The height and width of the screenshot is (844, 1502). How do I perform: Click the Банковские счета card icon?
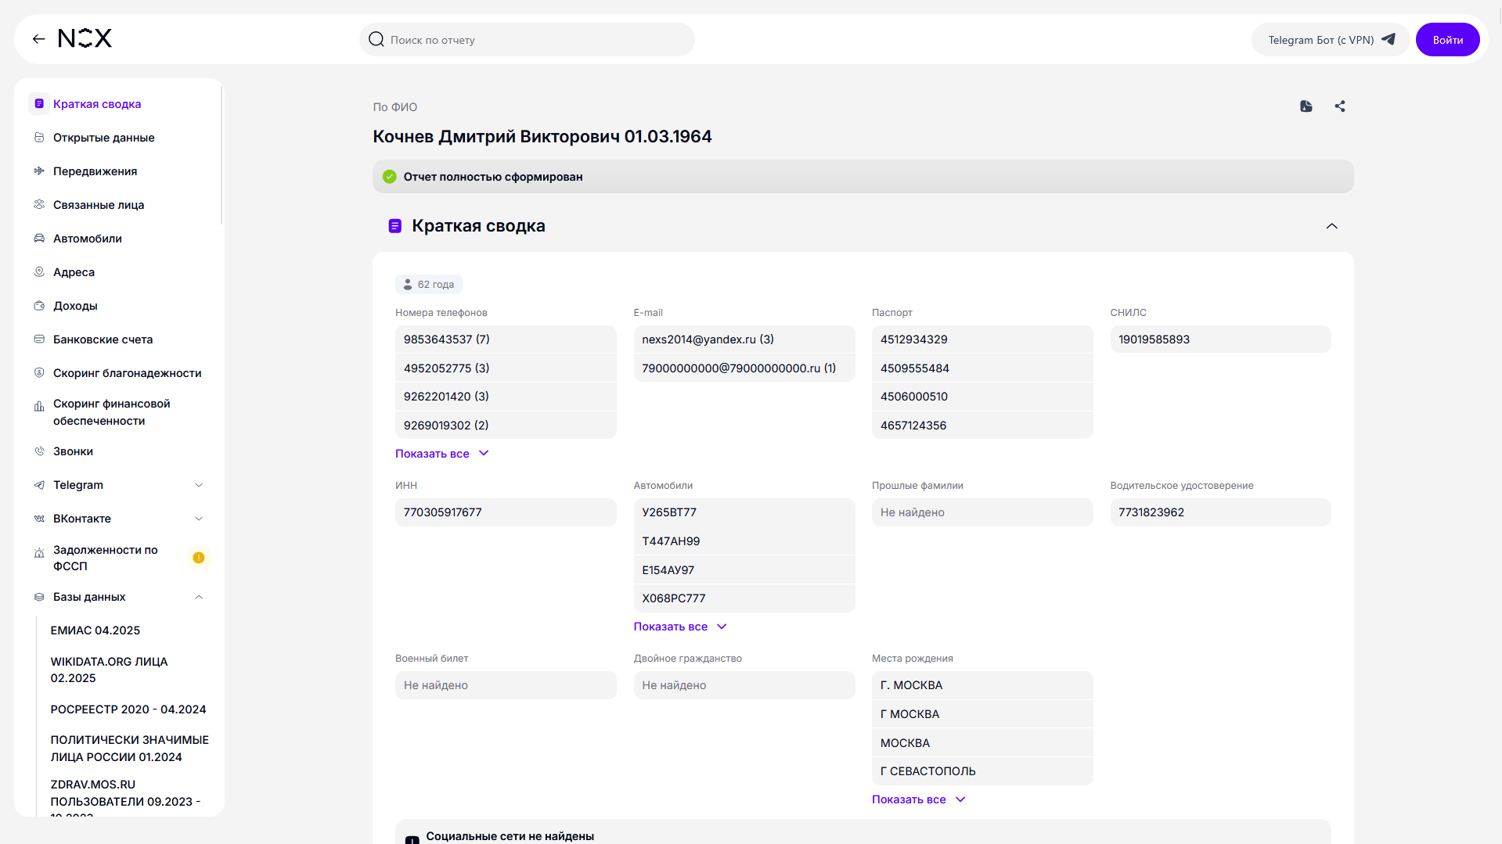coord(39,339)
